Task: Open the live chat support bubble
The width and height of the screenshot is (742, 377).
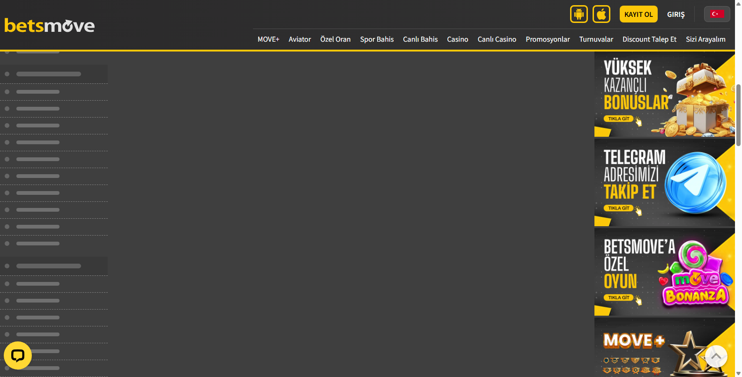Action: point(18,356)
